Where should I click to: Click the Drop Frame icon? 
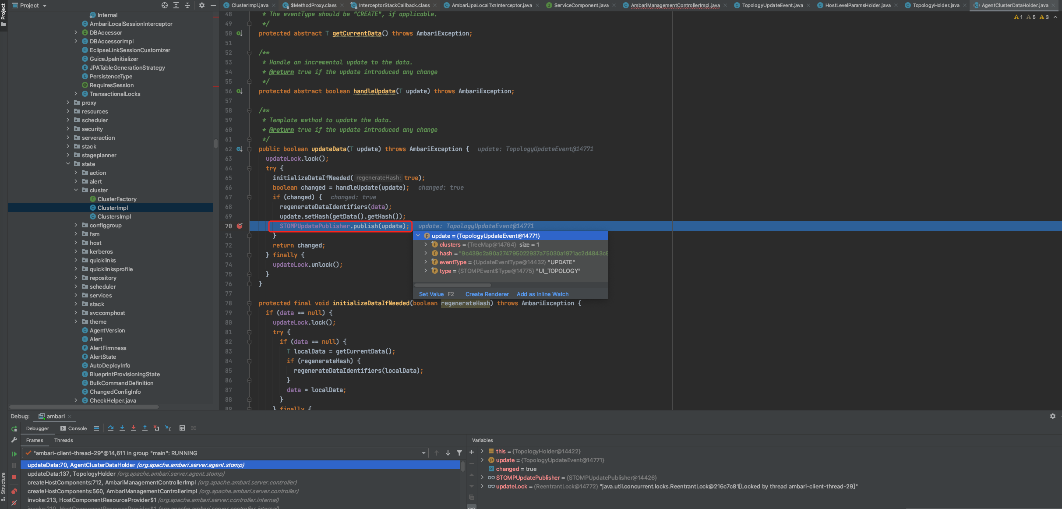[156, 428]
